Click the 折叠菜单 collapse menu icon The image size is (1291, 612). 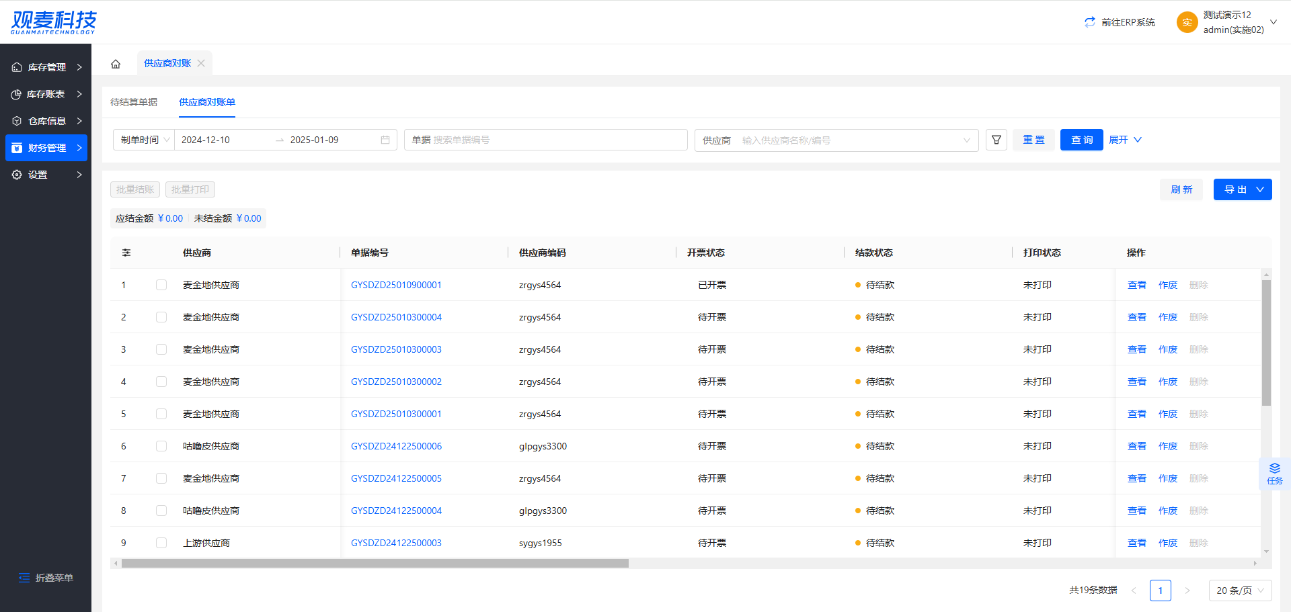[24, 578]
